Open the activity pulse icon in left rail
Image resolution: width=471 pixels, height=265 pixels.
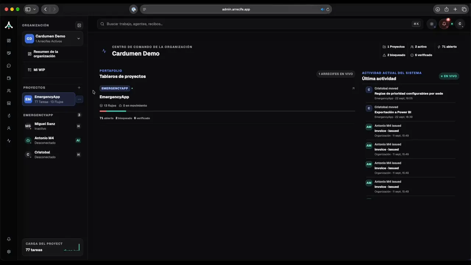pyautogui.click(x=9, y=141)
